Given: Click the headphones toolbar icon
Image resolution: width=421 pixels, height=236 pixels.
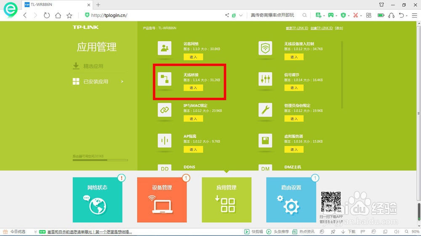Looking at the screenshot, I should pyautogui.click(x=391, y=15).
